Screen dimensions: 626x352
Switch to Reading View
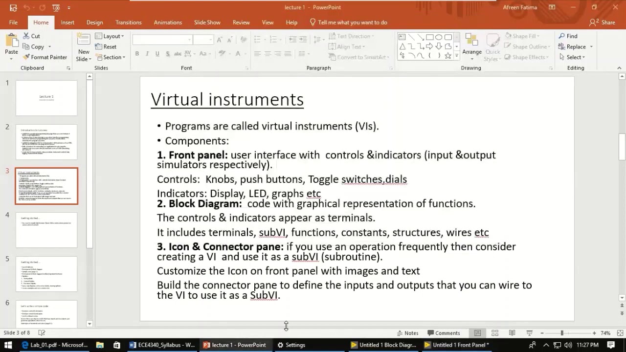coord(512,333)
